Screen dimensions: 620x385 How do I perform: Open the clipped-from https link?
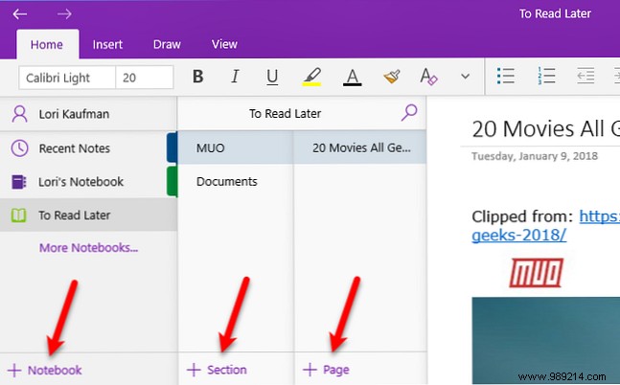point(600,216)
